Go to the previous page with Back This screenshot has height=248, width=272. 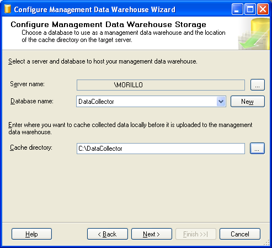(108, 234)
